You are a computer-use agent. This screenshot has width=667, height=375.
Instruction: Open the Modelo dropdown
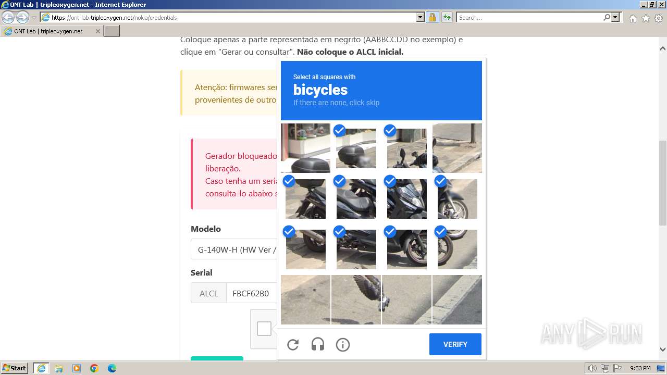tap(234, 249)
